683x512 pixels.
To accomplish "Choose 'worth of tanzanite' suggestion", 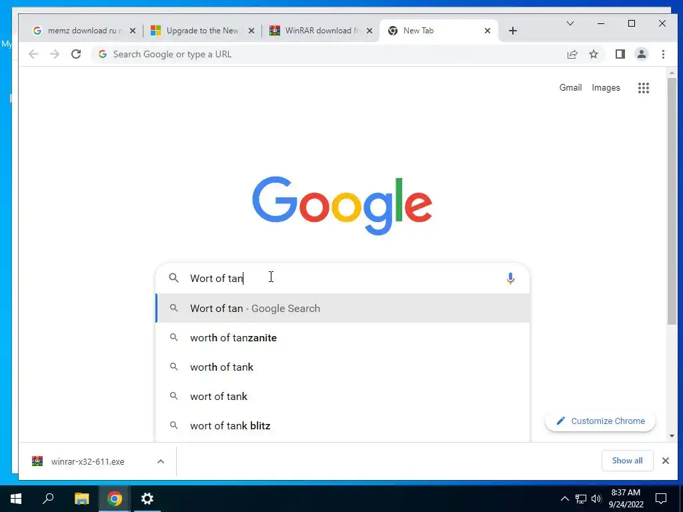I will coord(343,338).
